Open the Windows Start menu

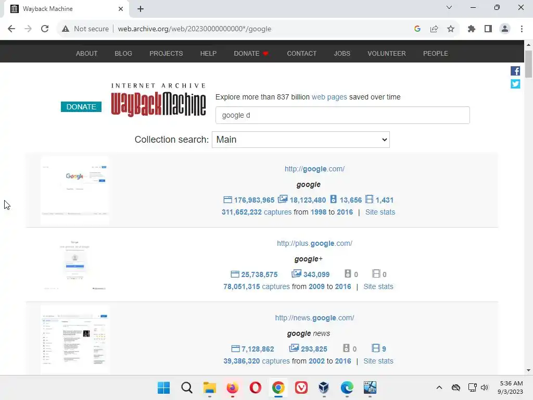(x=163, y=387)
